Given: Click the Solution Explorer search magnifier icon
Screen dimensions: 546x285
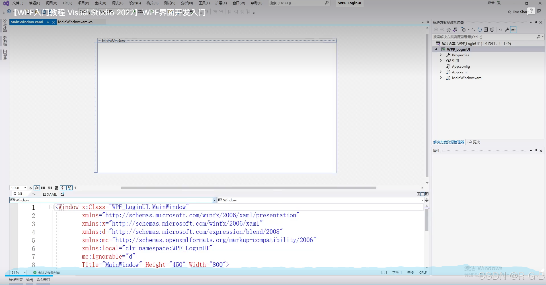Looking at the screenshot, I should coord(538,37).
